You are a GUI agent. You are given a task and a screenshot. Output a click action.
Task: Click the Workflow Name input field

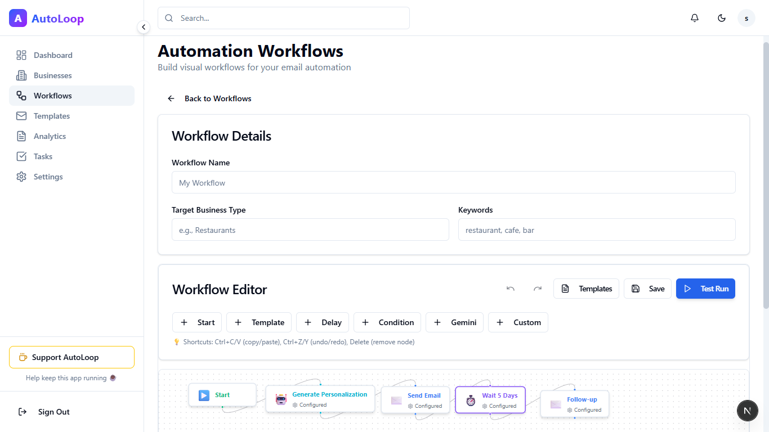point(454,182)
